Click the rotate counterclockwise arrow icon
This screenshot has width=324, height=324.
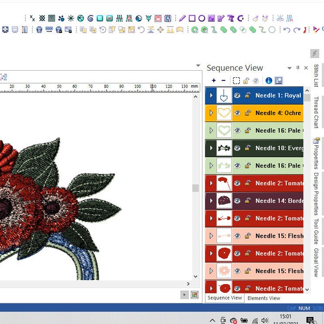tap(141, 30)
